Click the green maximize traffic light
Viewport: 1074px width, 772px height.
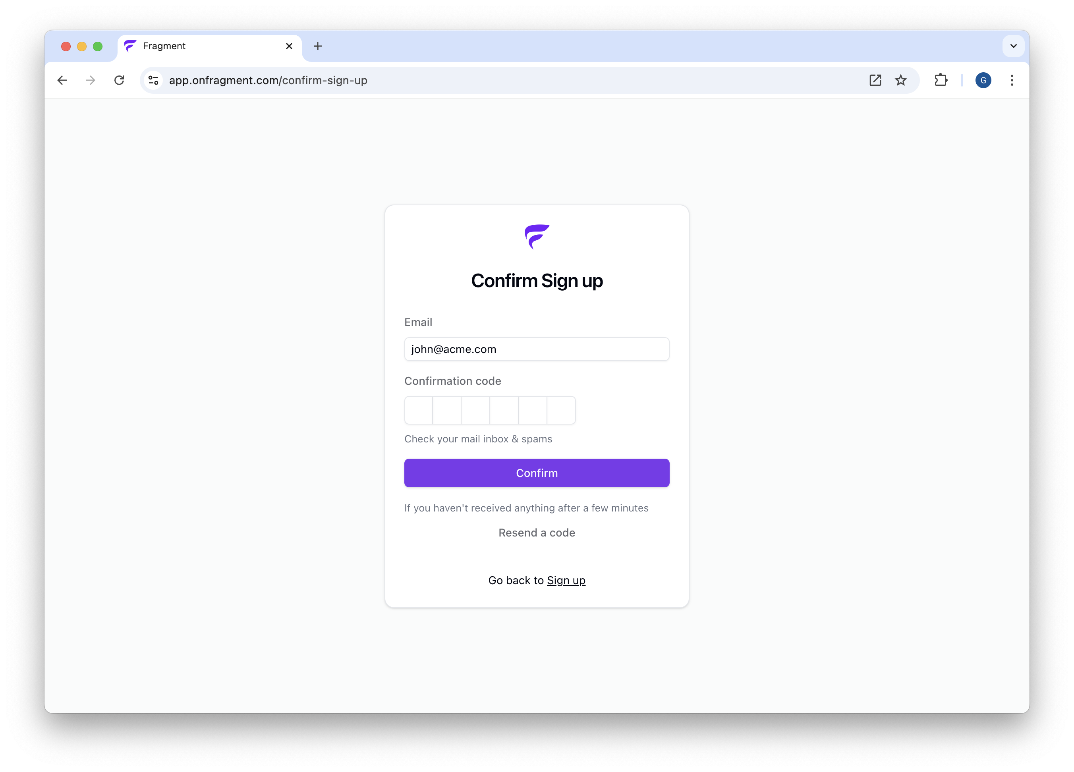coord(98,46)
